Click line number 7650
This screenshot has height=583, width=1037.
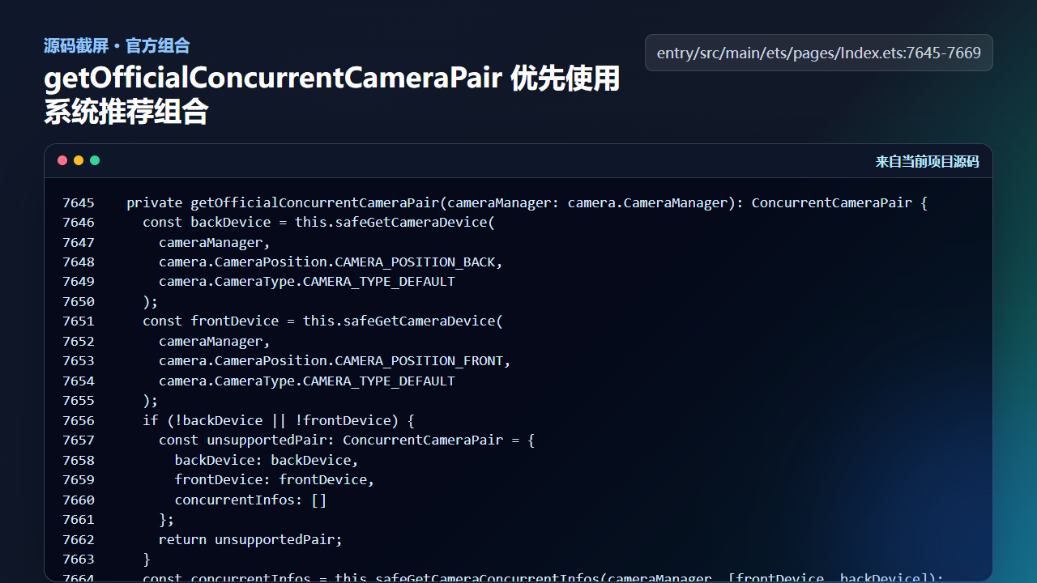pos(79,301)
